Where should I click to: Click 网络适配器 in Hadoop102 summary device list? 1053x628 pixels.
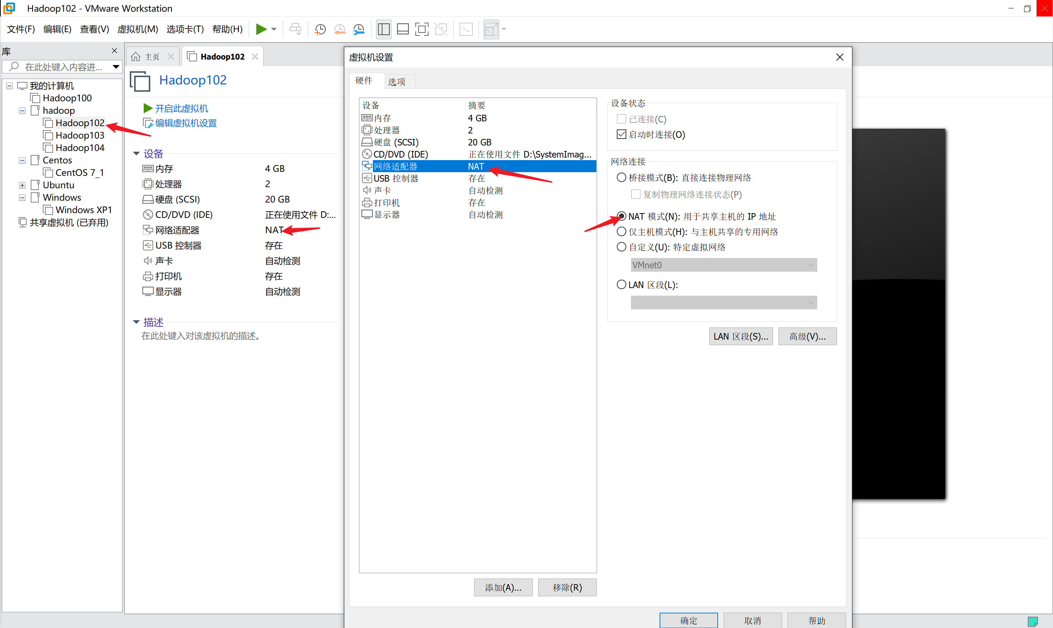click(177, 230)
